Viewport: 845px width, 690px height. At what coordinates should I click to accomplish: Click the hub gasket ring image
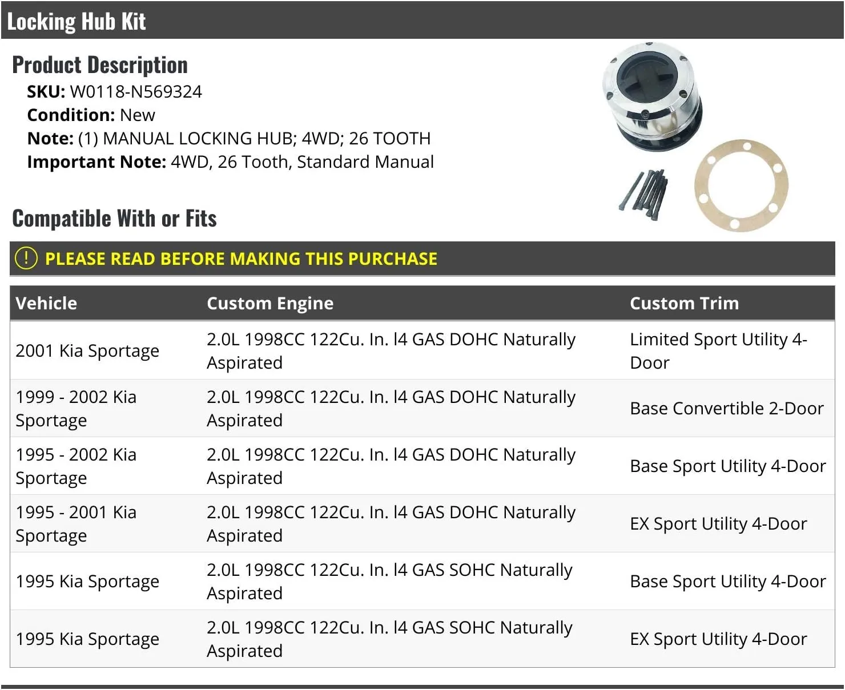point(741,185)
